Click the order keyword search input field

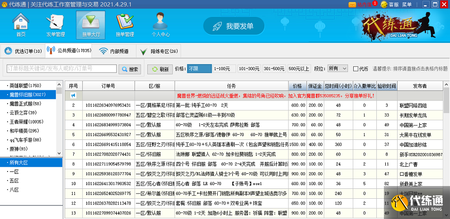click(61, 69)
